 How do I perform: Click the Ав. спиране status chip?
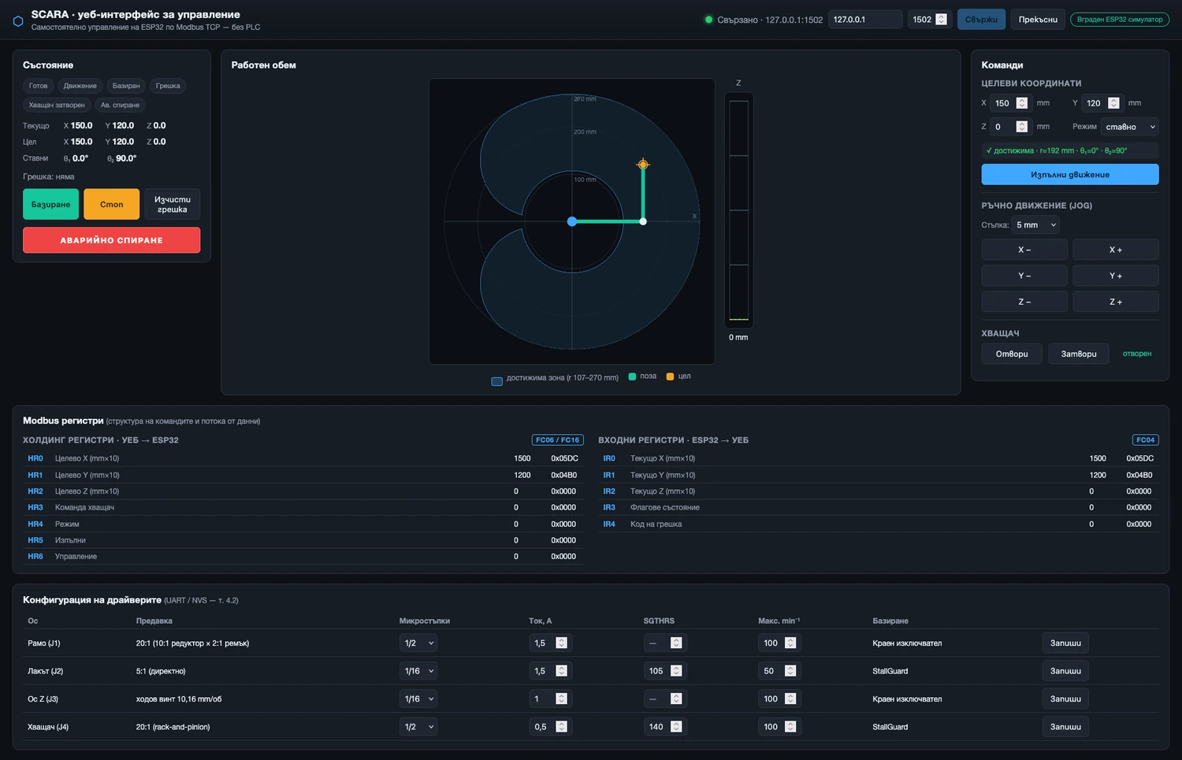120,105
